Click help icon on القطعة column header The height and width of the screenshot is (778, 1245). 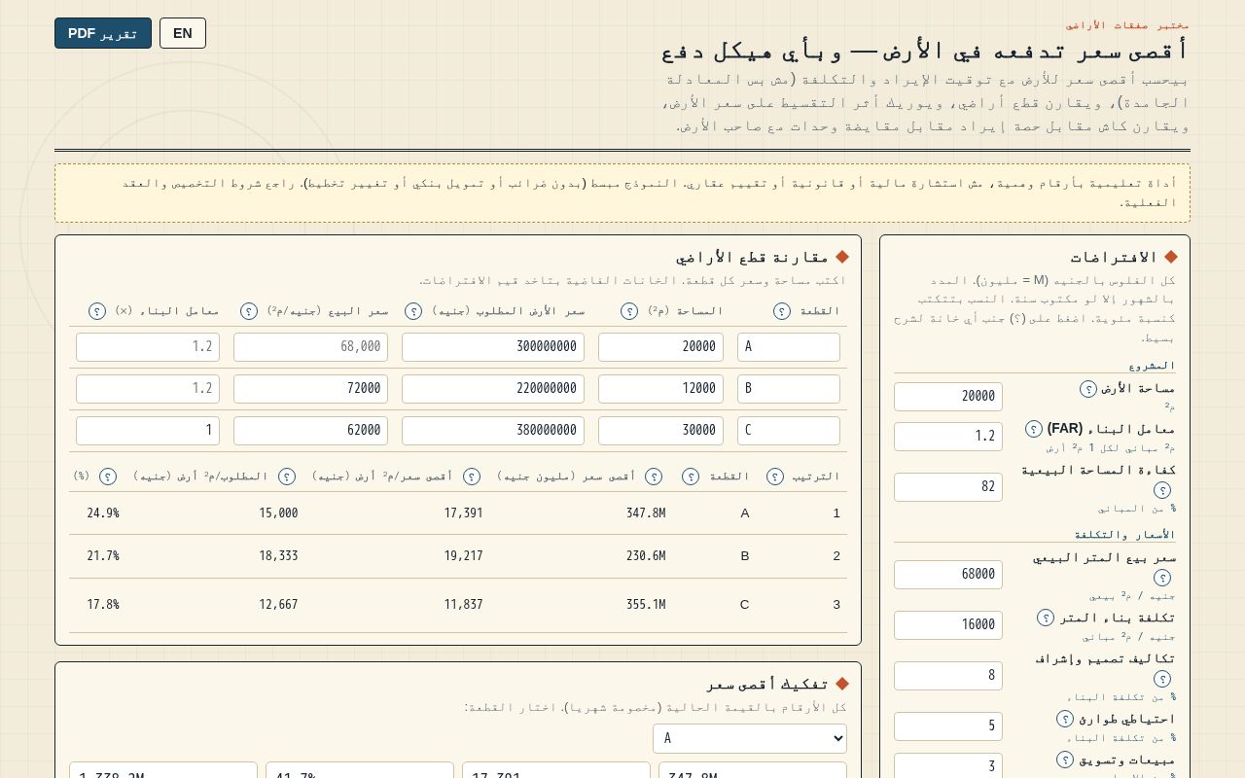pos(782,311)
